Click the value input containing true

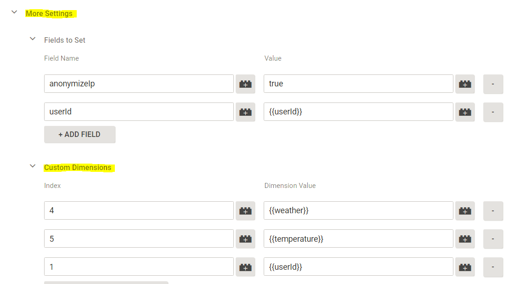[358, 84]
